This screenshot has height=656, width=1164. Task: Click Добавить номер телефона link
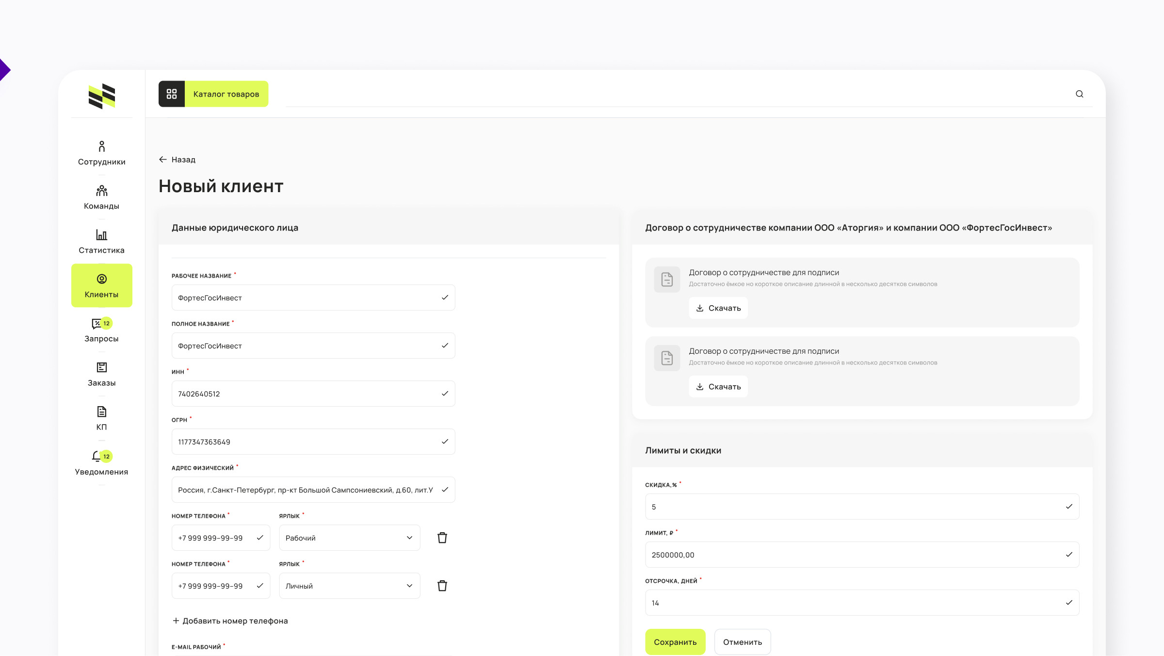tap(230, 621)
